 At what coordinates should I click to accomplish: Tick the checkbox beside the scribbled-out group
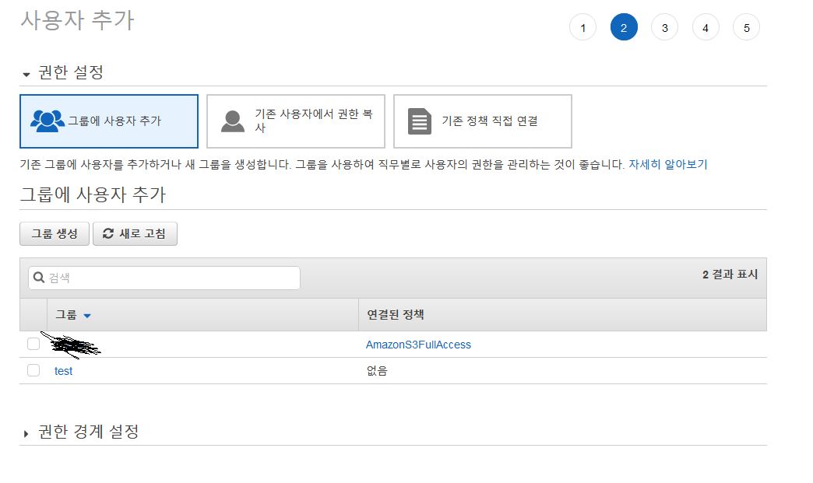point(33,344)
